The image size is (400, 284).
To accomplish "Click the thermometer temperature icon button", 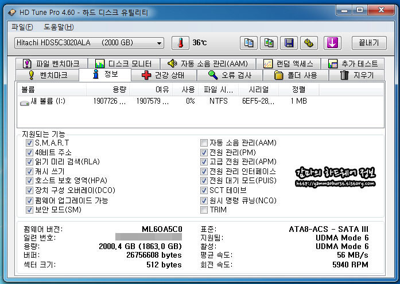I will [x=180, y=43].
